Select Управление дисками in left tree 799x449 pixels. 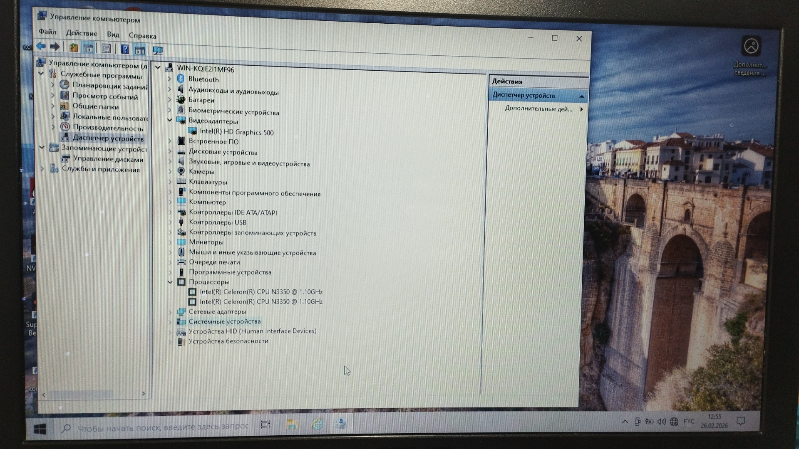coord(108,159)
